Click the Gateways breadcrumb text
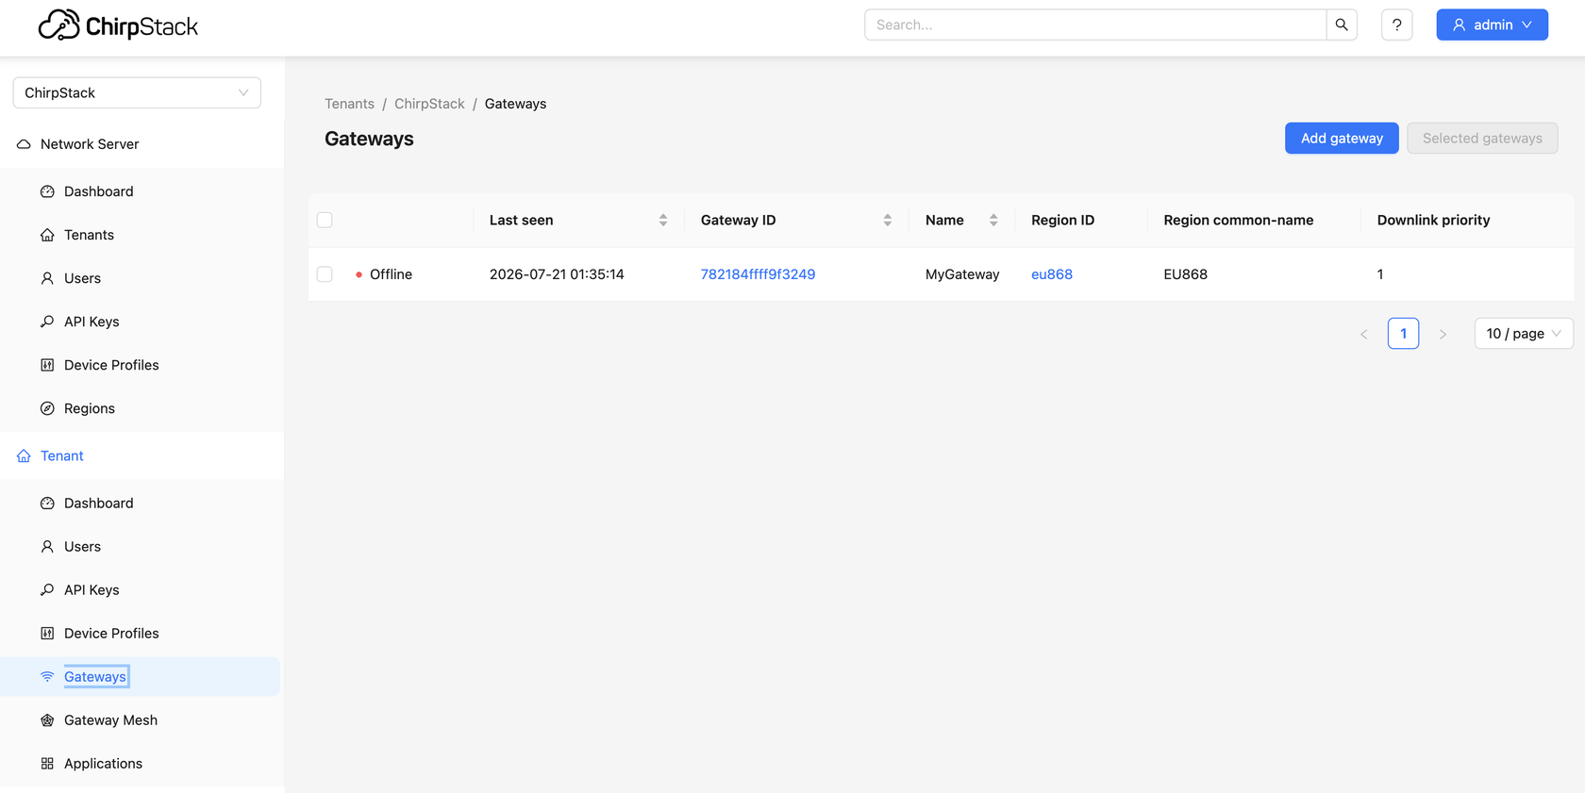Screen dimensions: 1585x793 click(515, 104)
